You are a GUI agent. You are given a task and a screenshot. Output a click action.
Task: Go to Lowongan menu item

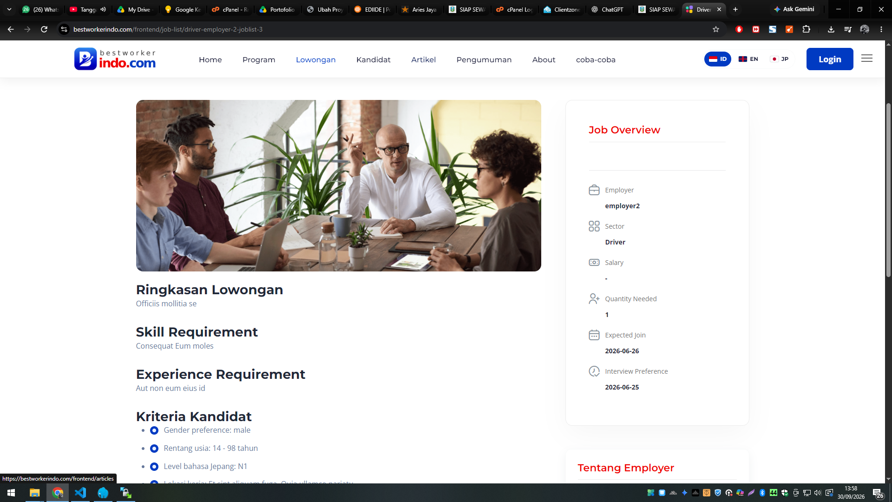click(316, 59)
